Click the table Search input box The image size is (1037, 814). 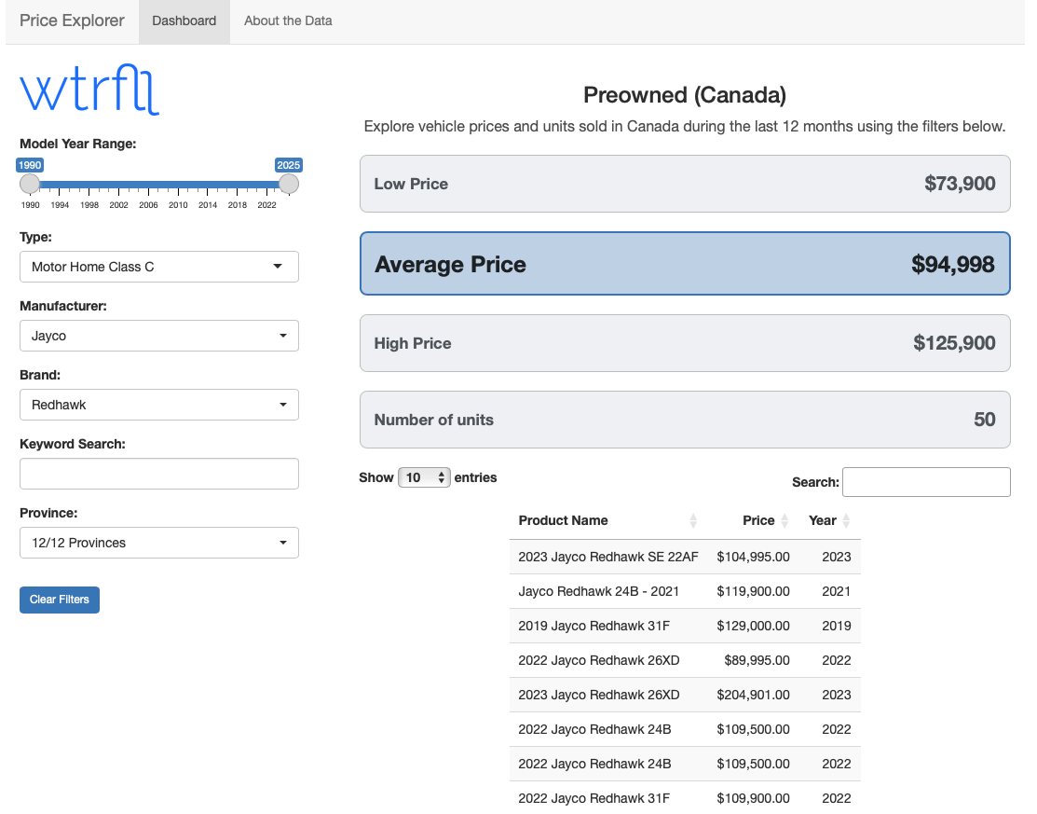pos(925,482)
